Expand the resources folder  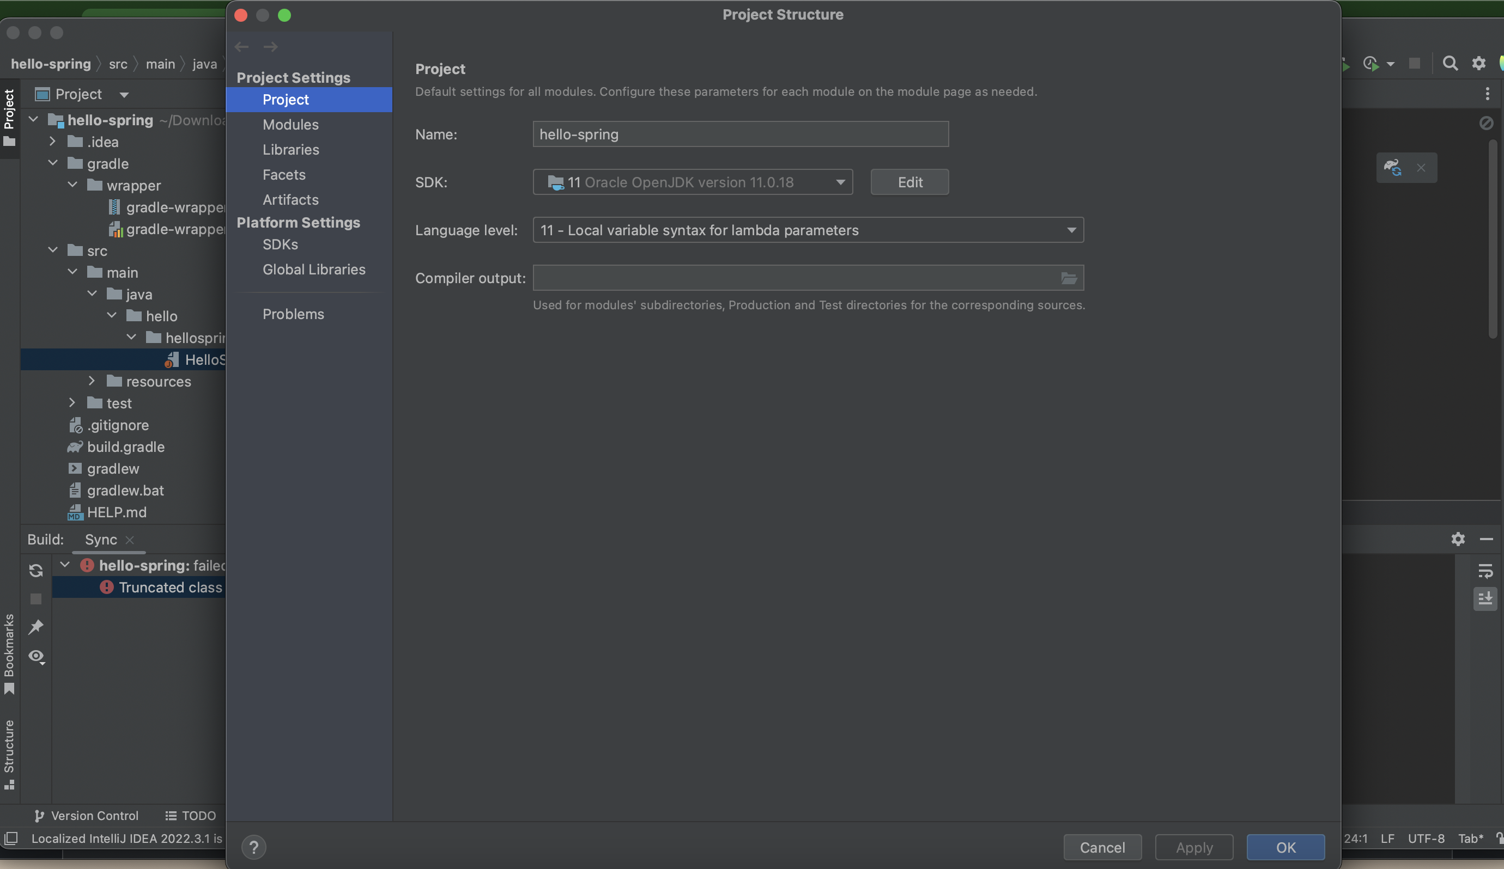click(x=92, y=381)
